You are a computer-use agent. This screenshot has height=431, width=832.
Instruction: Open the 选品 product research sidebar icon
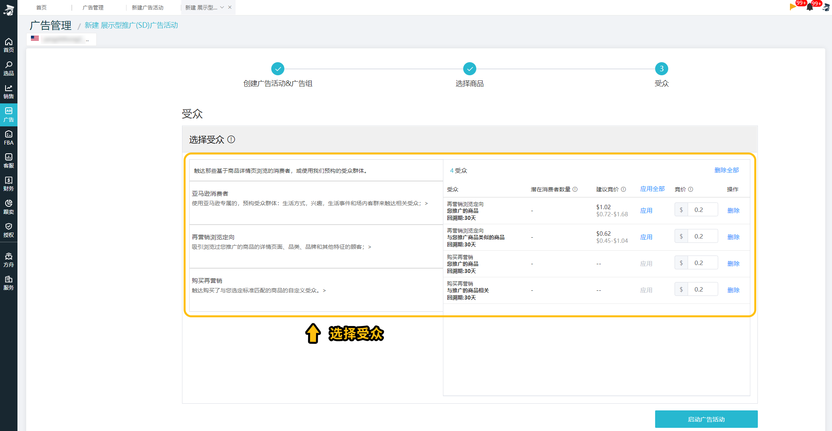(9, 69)
